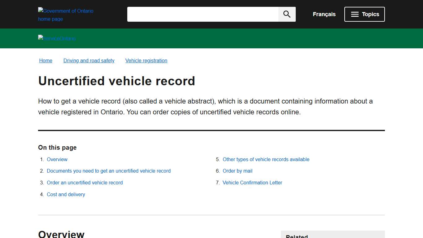The width and height of the screenshot is (423, 238).
Task: Switch the page language to Français
Action: pyautogui.click(x=324, y=14)
